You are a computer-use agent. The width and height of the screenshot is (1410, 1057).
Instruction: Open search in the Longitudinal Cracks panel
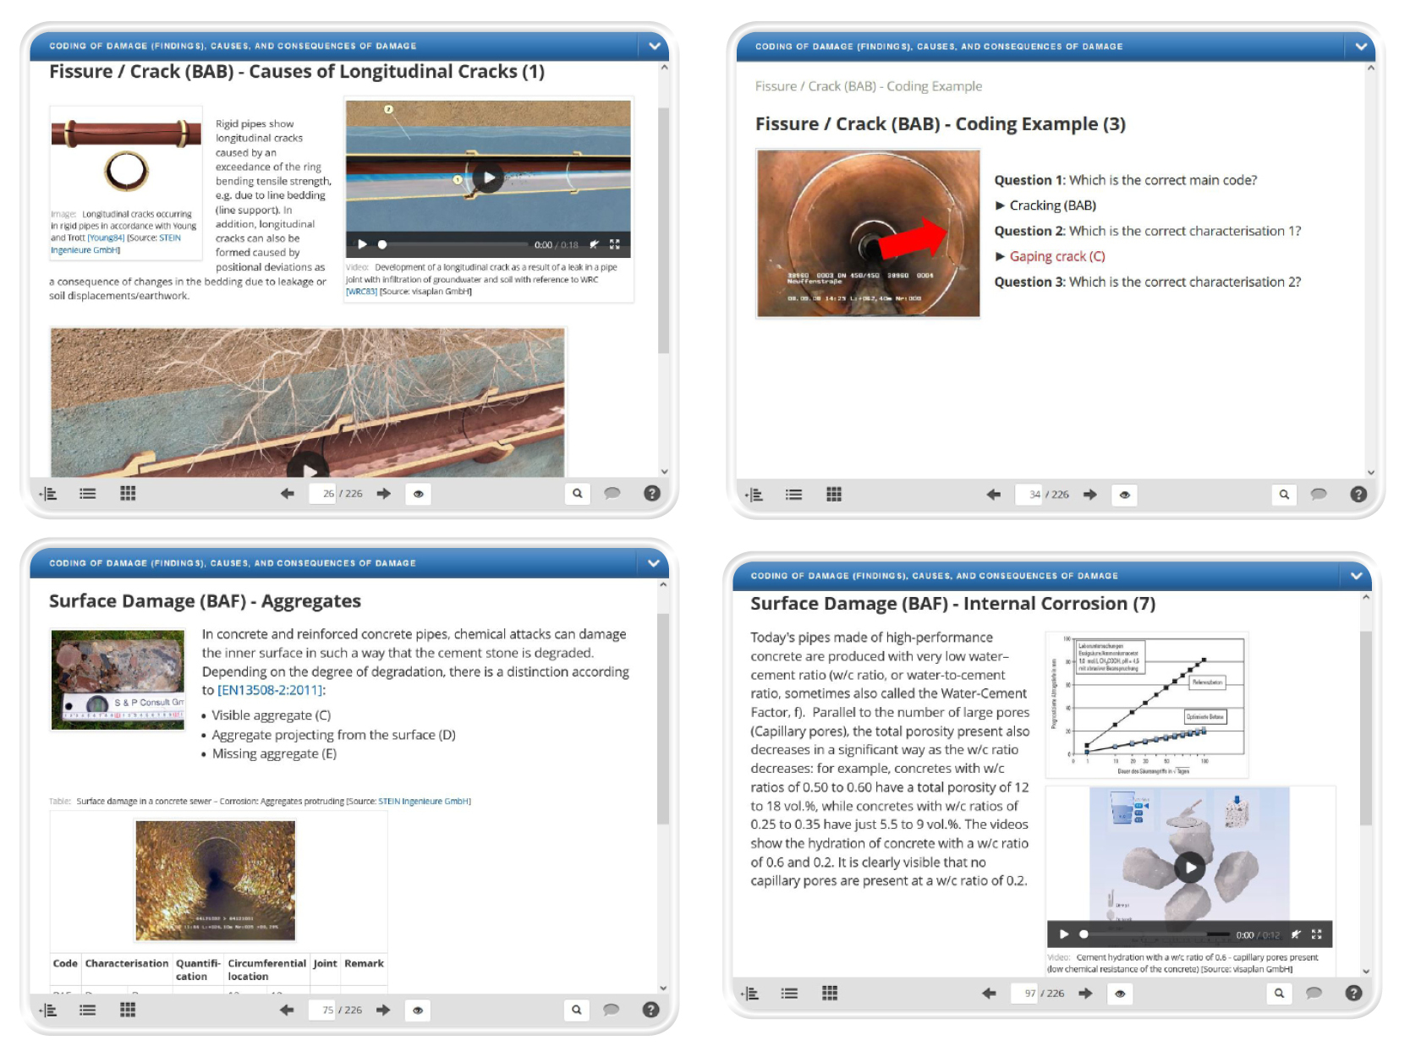577,494
